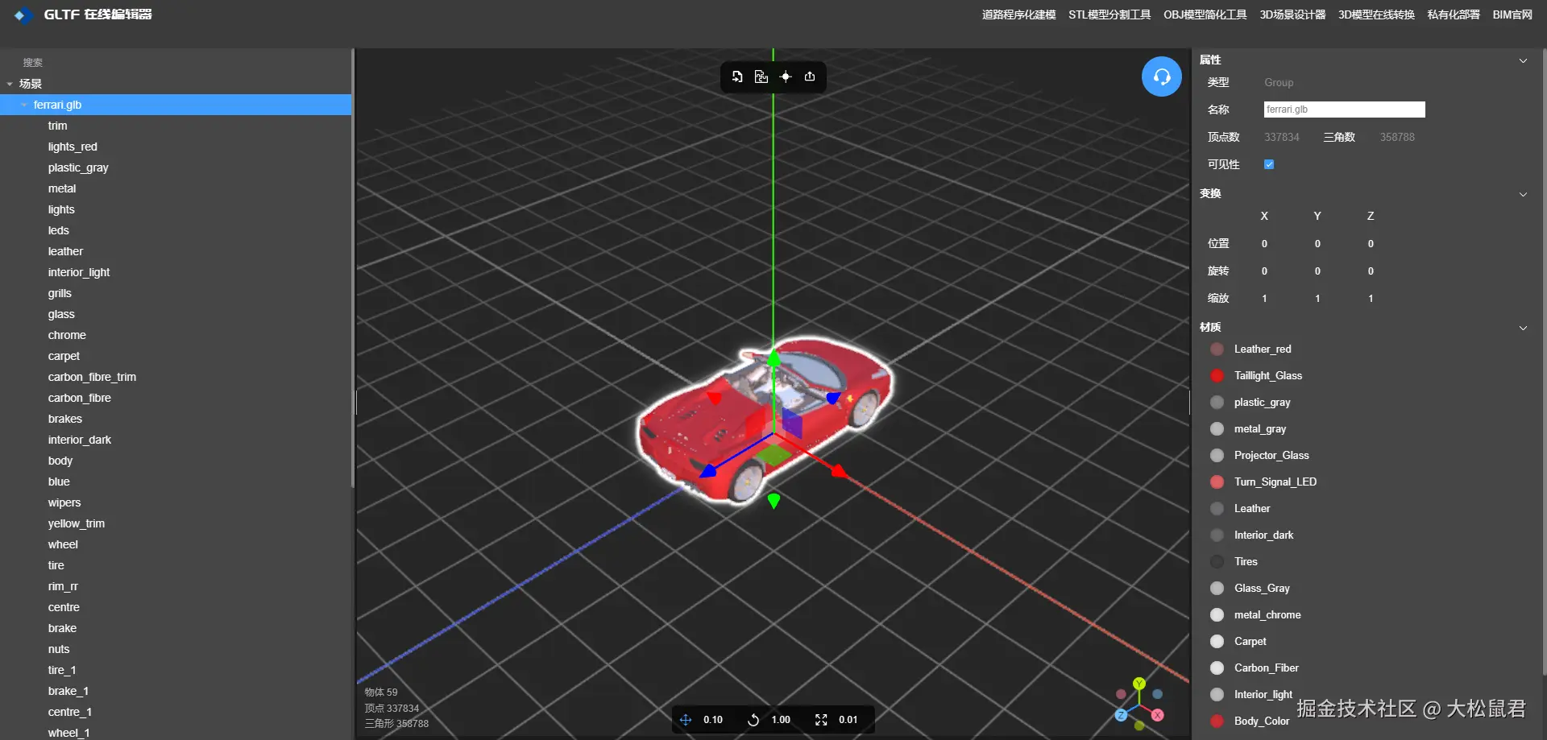Collapse the 属性 properties section

1523,60
